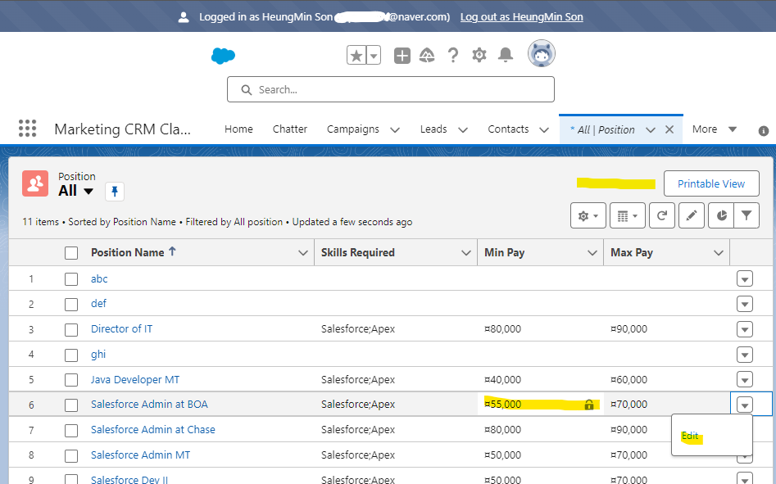Open the Trailhead guidance icon
This screenshot has width=776, height=484.
427,56
